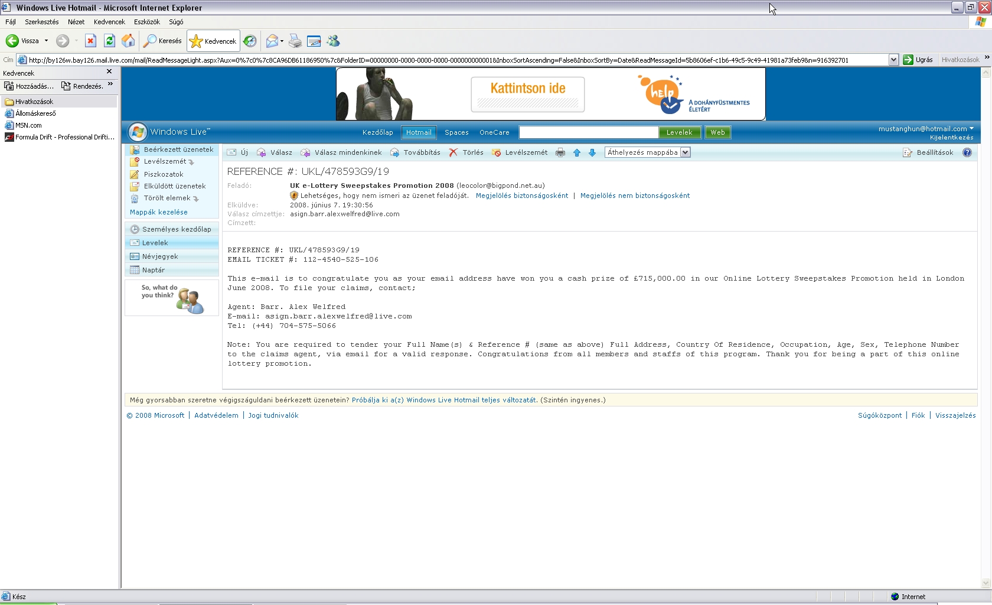Mark as junk with the Levélszemét toolbar button
This screenshot has width=992, height=605.
coord(520,152)
